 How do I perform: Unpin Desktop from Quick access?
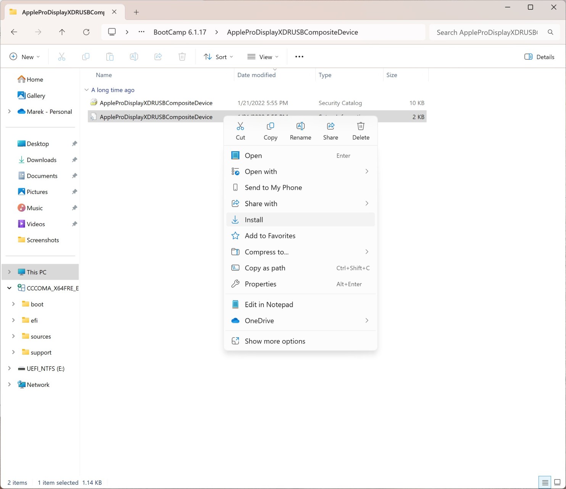pyautogui.click(x=74, y=144)
